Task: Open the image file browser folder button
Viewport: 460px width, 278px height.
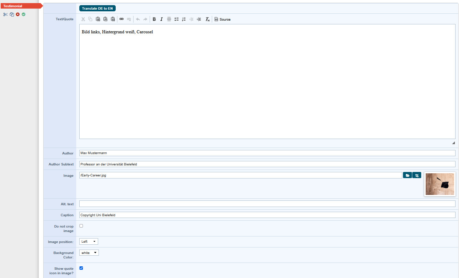Action: coord(407,175)
